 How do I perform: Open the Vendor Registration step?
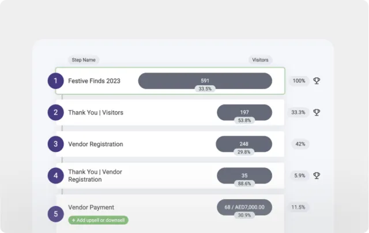click(96, 144)
